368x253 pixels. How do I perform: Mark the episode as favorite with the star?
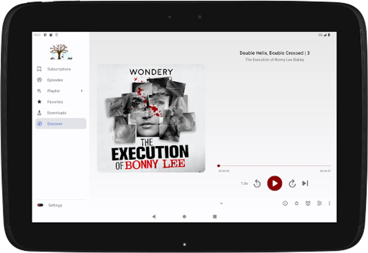296,203
